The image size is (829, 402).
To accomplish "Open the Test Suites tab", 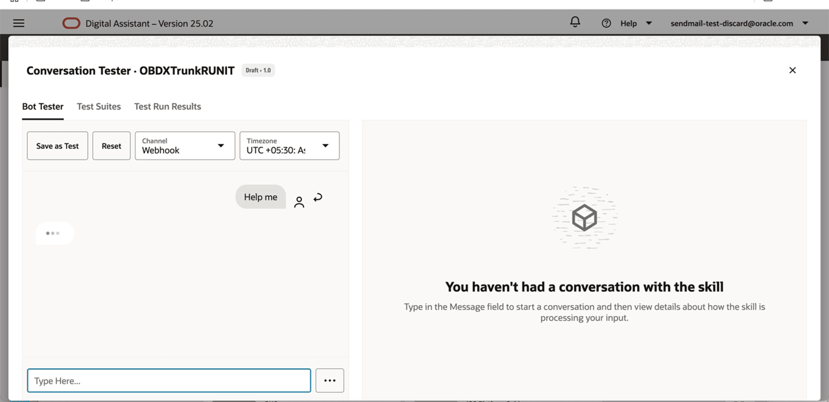I will (99, 107).
